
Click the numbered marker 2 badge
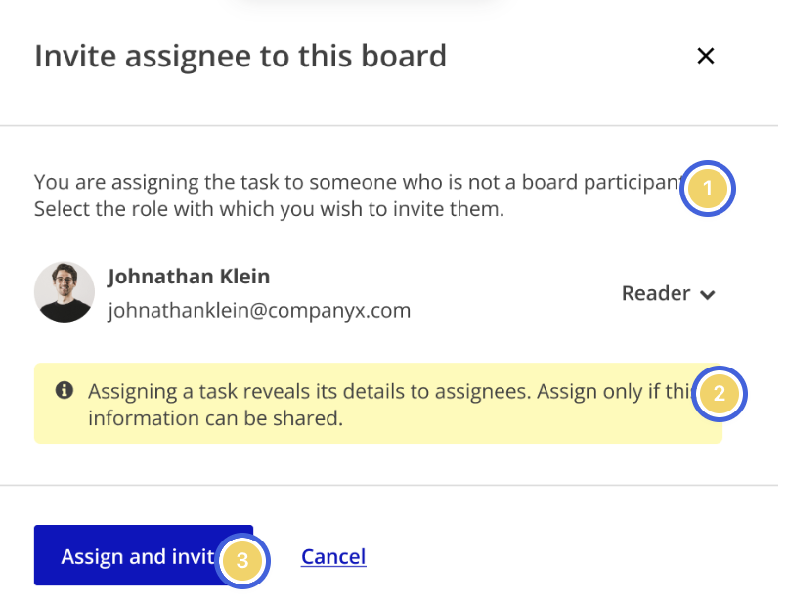coord(719,395)
